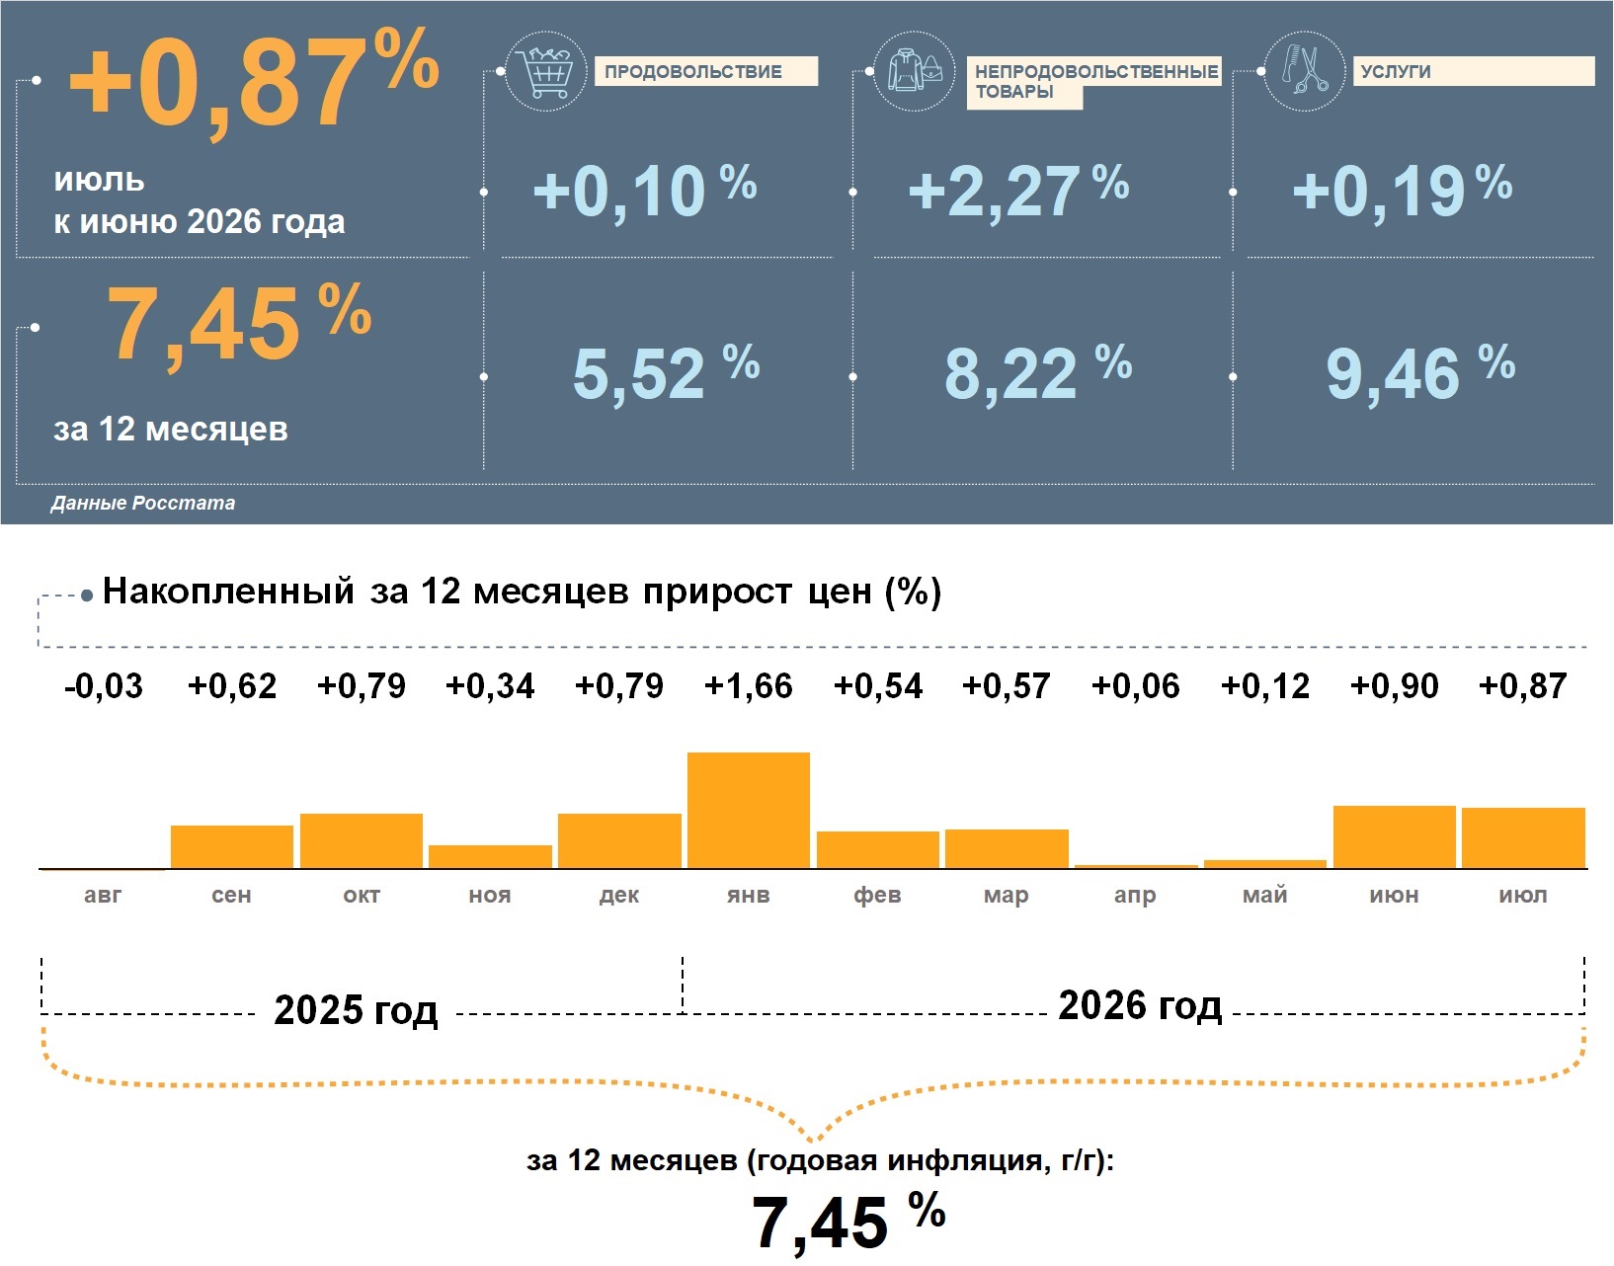Select the 'Накопленный за 12 месяцев прирост цен' heading
This screenshot has height=1266, width=1614.
tap(522, 591)
